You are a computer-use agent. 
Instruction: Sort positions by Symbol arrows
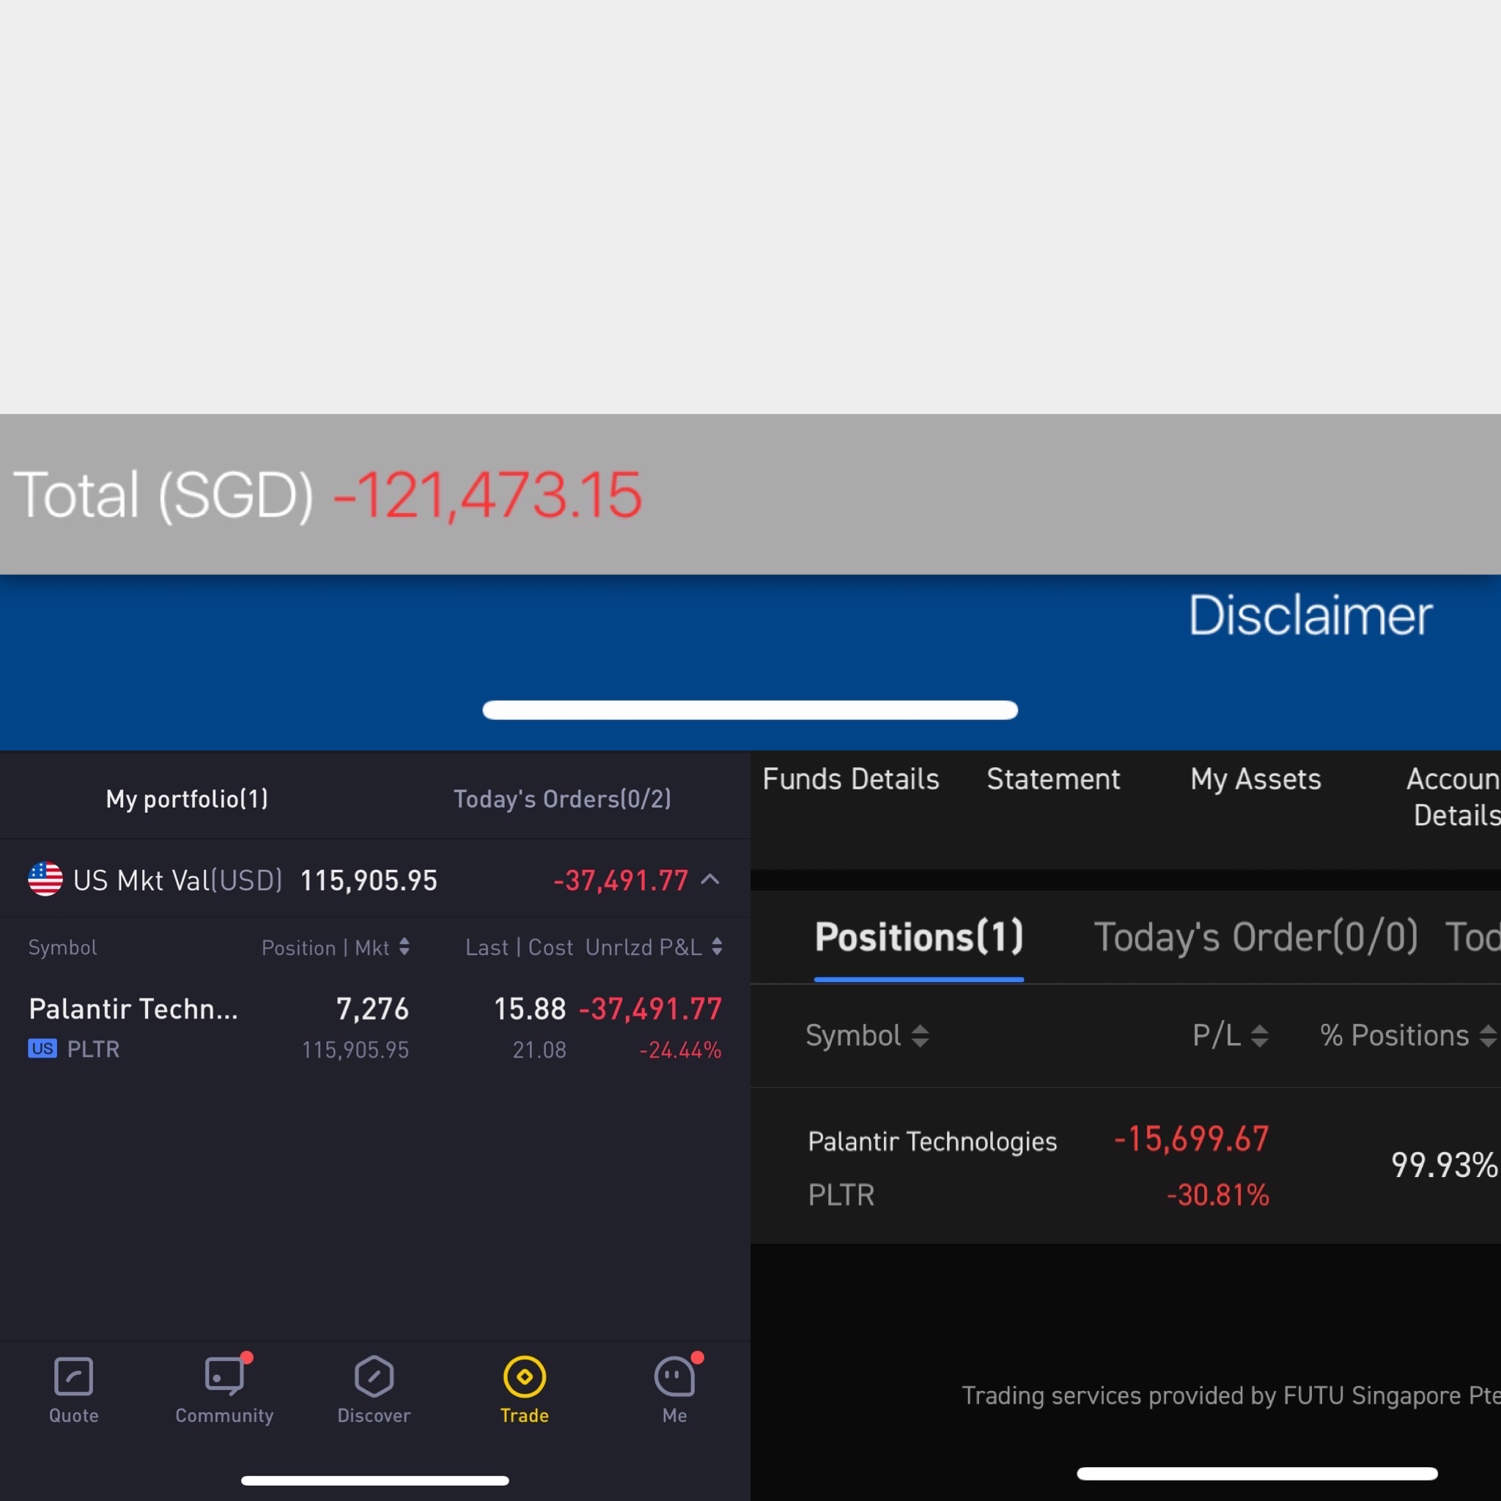(x=920, y=1035)
